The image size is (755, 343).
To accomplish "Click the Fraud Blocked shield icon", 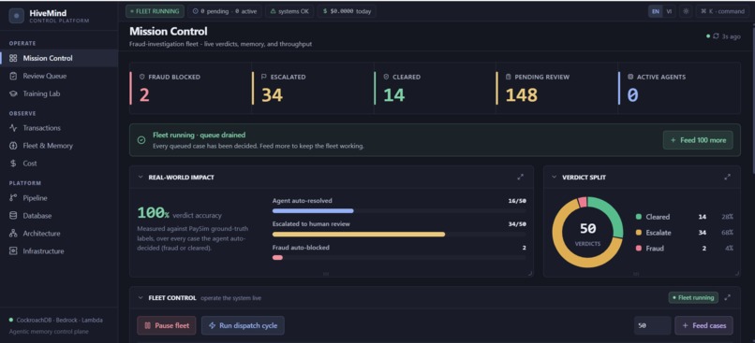I will pos(142,77).
